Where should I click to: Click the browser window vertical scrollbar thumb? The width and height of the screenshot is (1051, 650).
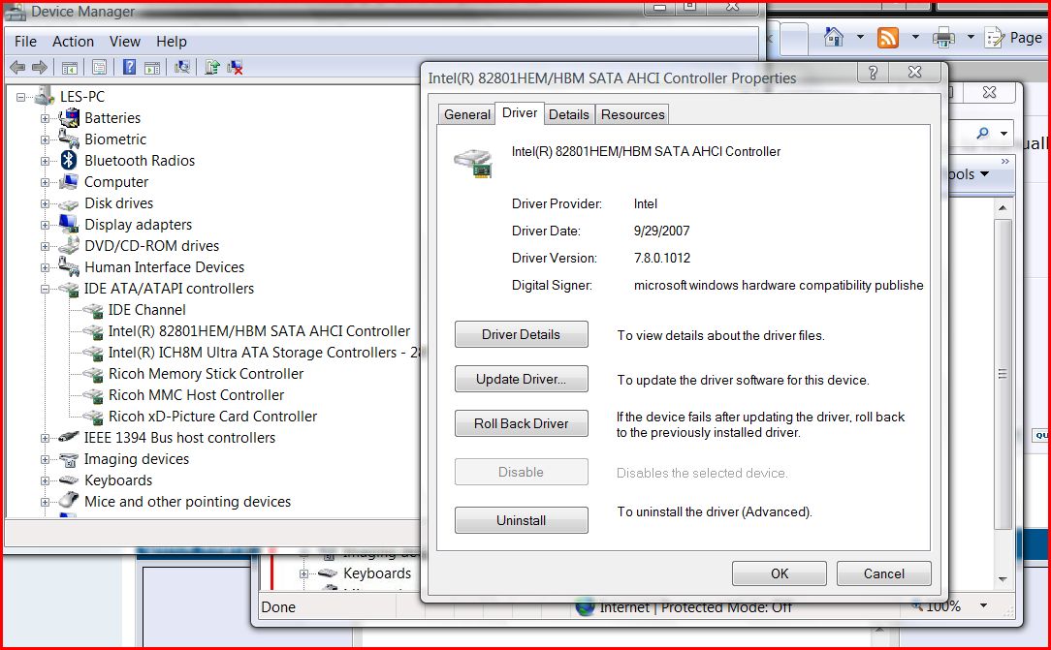point(1003,374)
